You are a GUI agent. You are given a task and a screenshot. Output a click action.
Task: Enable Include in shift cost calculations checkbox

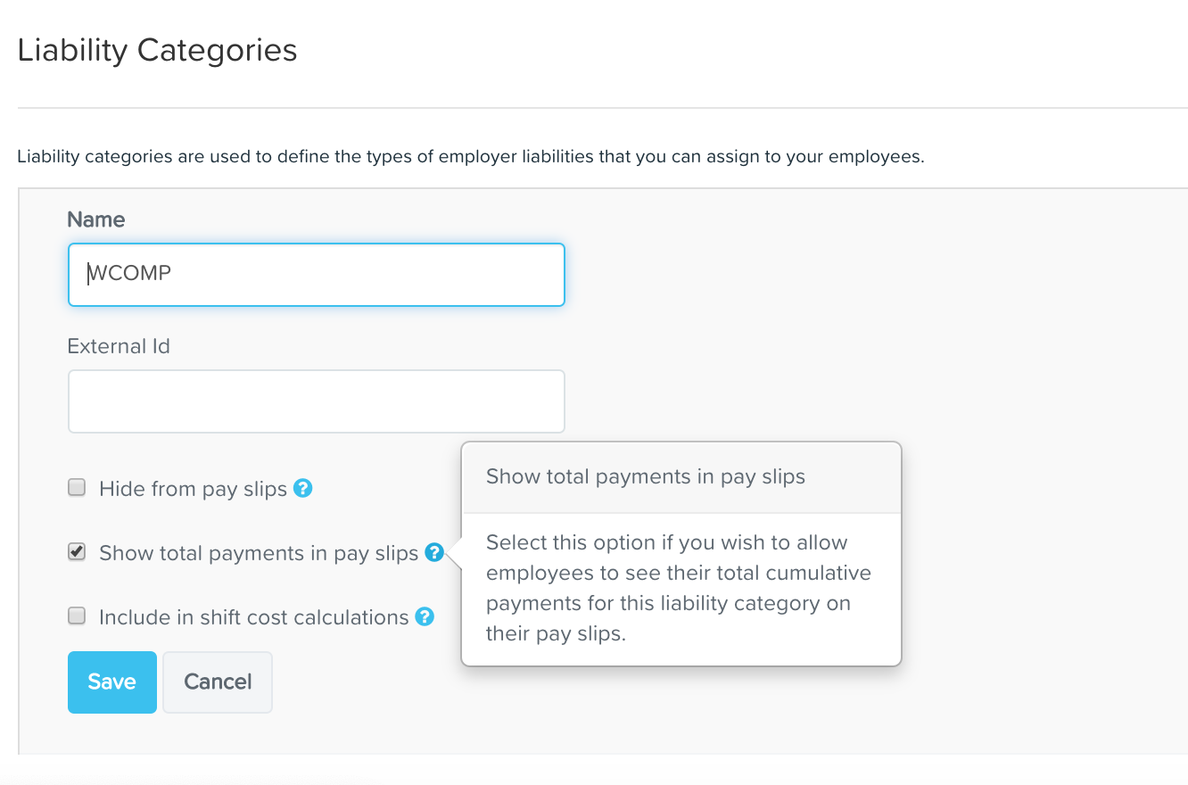pos(78,616)
